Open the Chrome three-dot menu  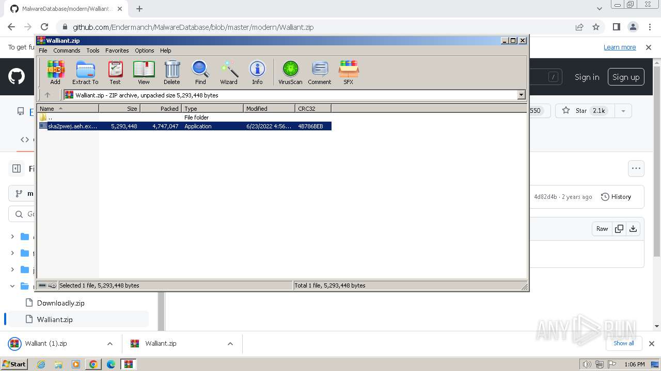(x=649, y=27)
